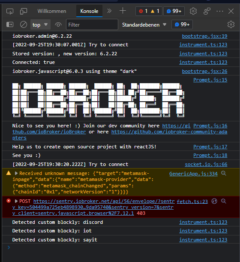
Task: Open the top JavaScript context dropdown
Action: pos(40,25)
